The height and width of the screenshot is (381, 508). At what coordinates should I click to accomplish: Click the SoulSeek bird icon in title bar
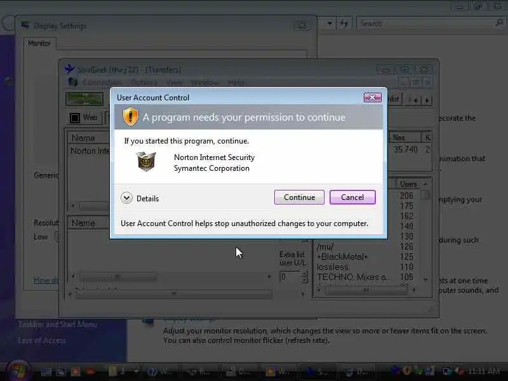[69, 69]
